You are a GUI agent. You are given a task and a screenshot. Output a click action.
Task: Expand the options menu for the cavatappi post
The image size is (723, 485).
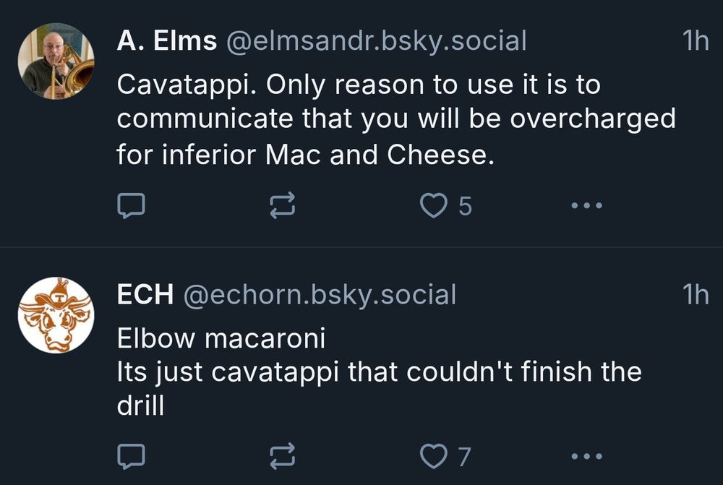click(586, 206)
